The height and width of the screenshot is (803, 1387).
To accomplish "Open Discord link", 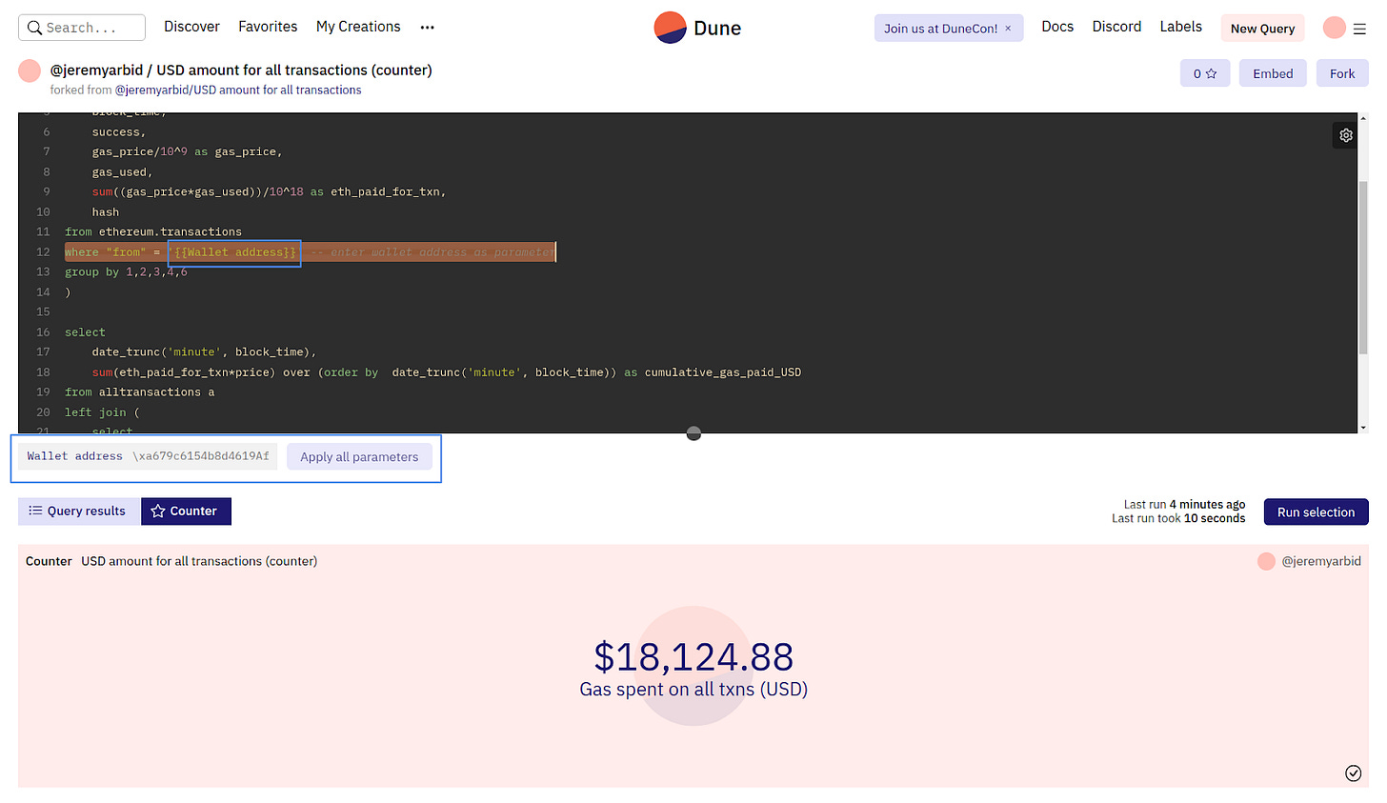I will pyautogui.click(x=1116, y=27).
